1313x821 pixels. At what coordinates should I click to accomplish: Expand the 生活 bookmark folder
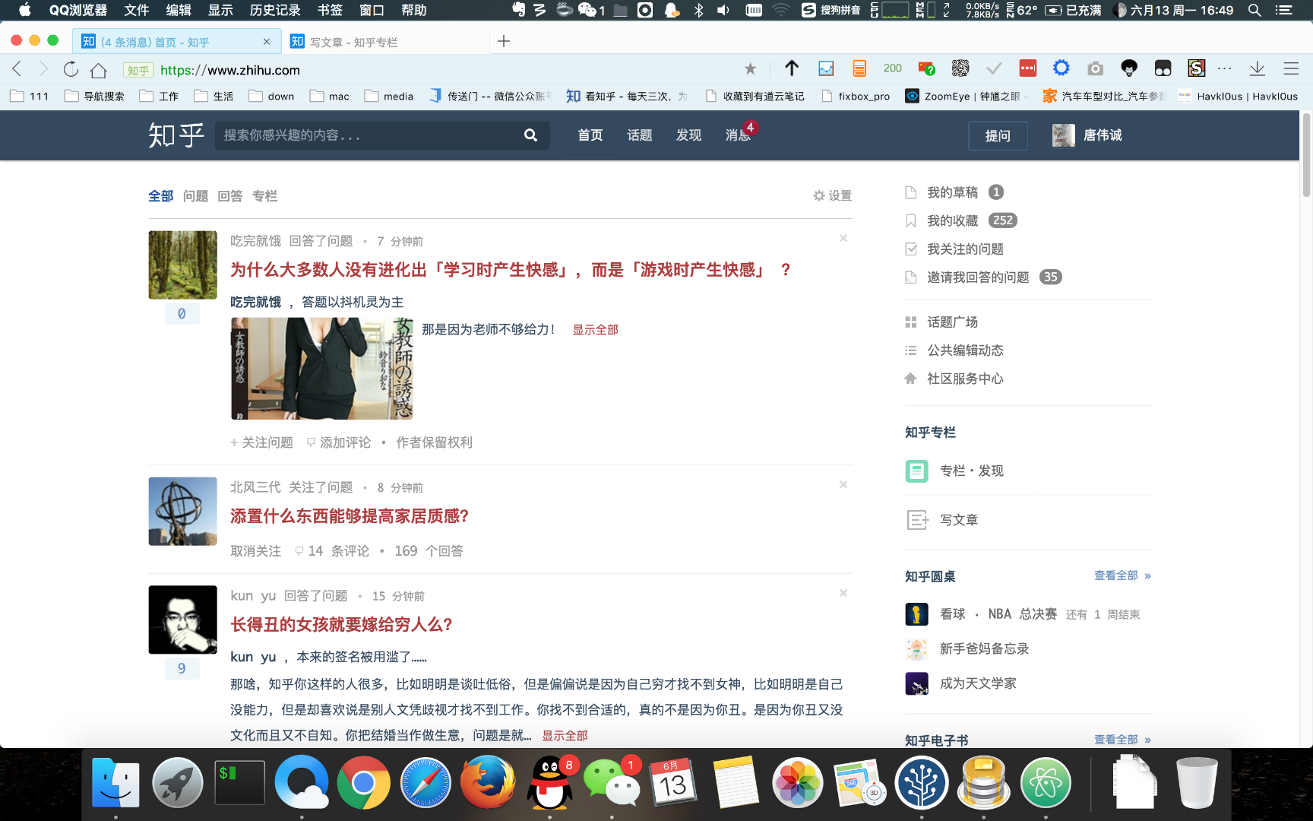coord(214,96)
